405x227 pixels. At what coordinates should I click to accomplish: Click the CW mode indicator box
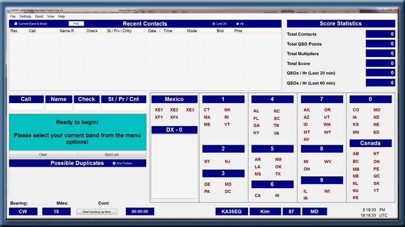click(23, 212)
